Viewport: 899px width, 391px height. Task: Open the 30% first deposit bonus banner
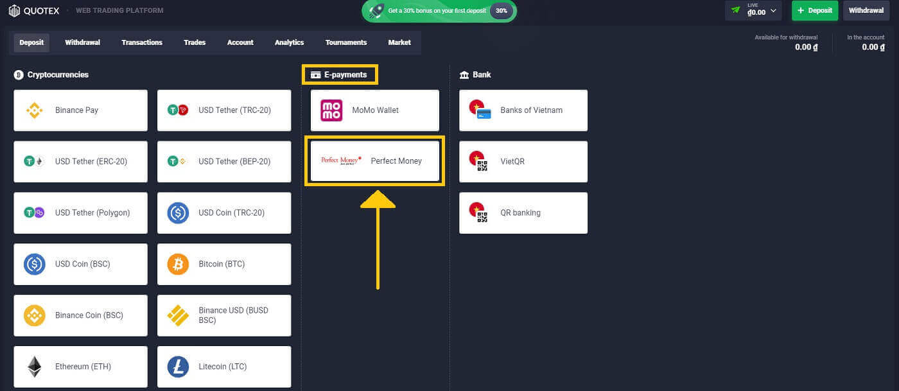tap(439, 11)
